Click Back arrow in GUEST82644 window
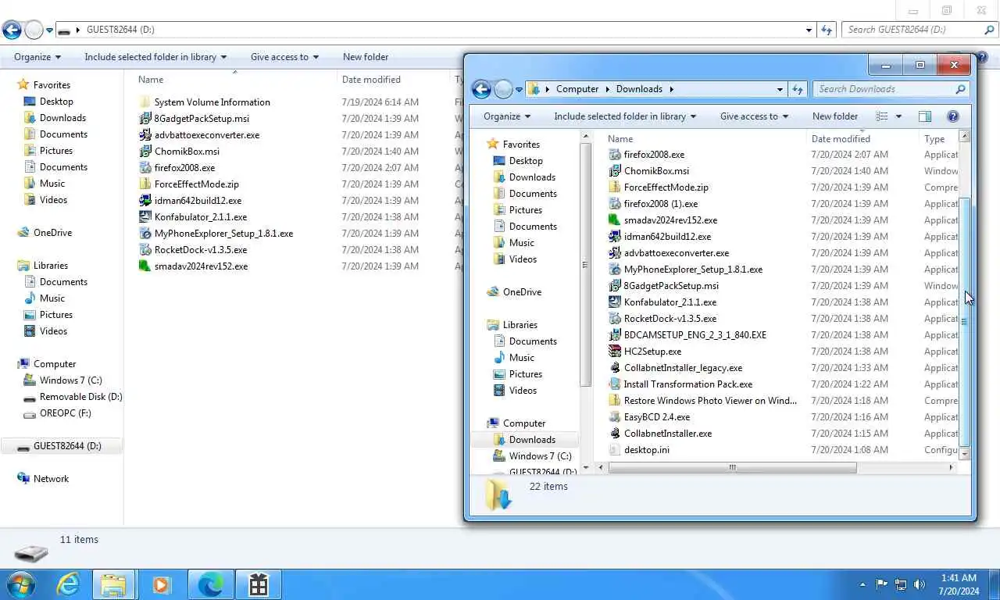 (x=12, y=30)
